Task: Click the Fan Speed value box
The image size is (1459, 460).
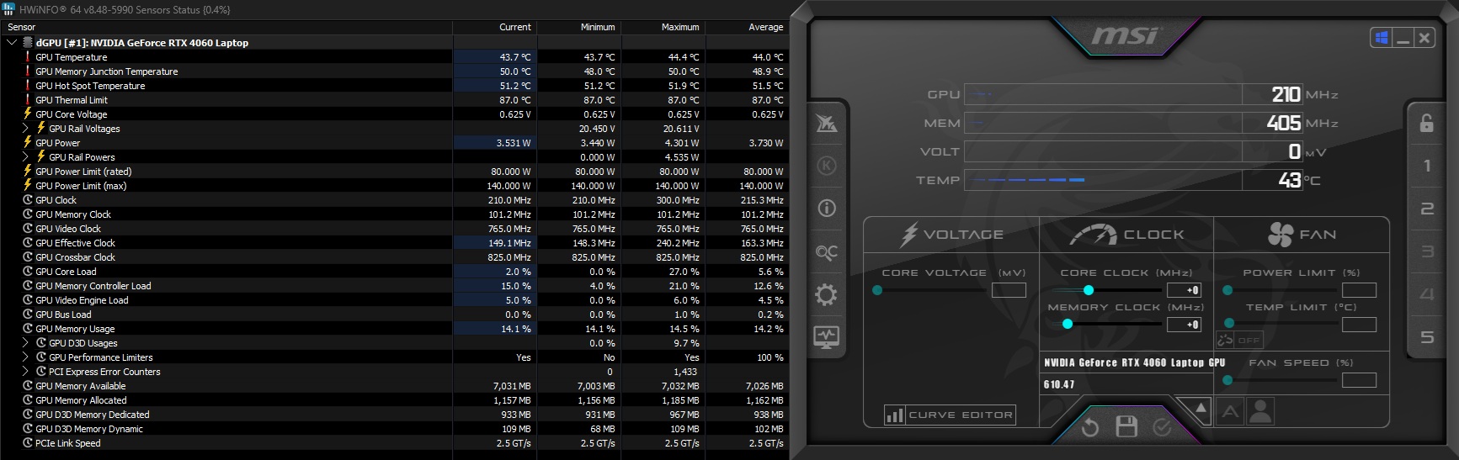Action: 1359,380
